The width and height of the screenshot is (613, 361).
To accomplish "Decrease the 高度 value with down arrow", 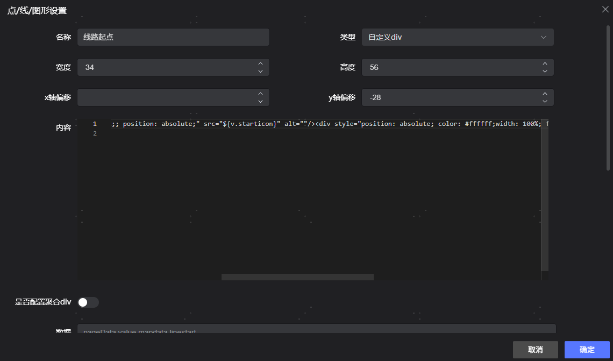I will [545, 72].
